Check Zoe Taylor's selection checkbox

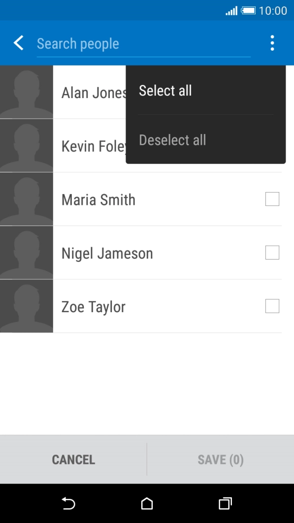tap(272, 306)
